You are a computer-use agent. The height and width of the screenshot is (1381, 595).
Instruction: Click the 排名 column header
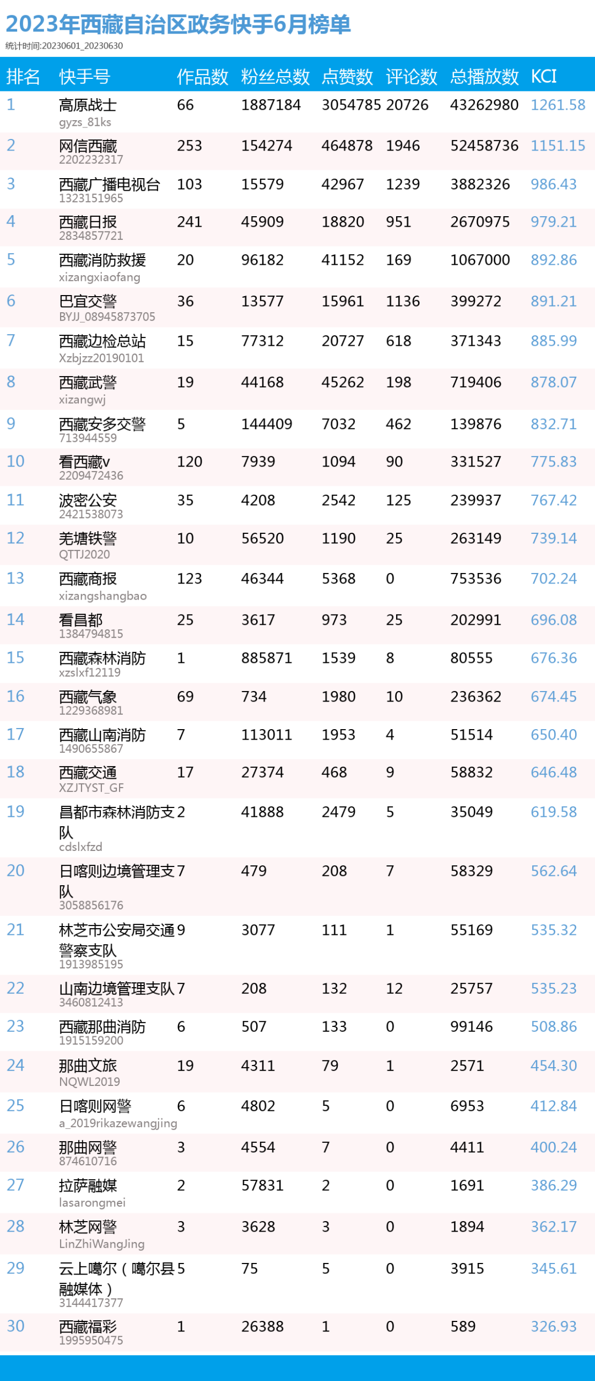tap(23, 76)
